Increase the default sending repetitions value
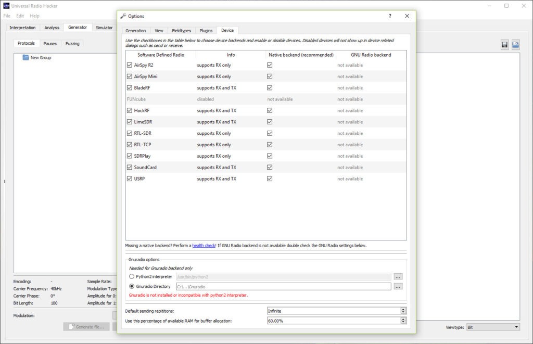 (403, 309)
